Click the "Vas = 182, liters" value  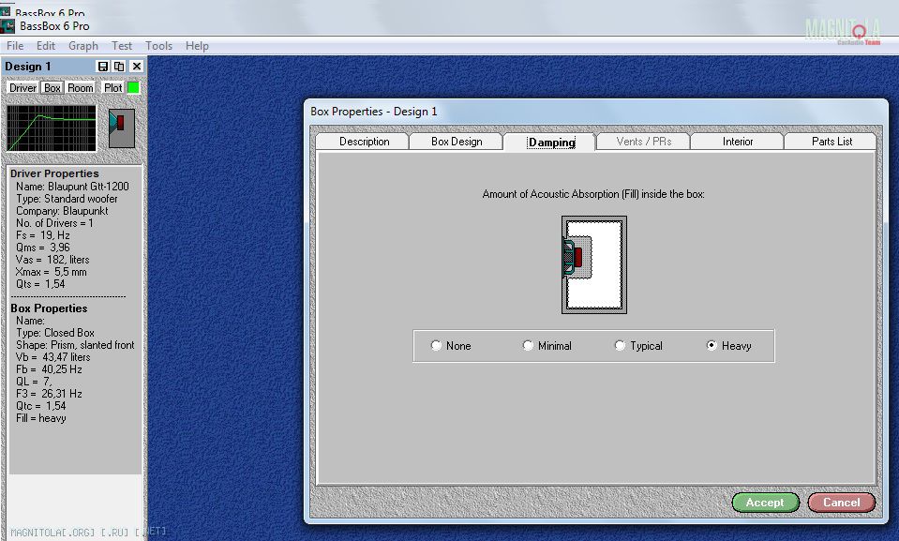52,260
